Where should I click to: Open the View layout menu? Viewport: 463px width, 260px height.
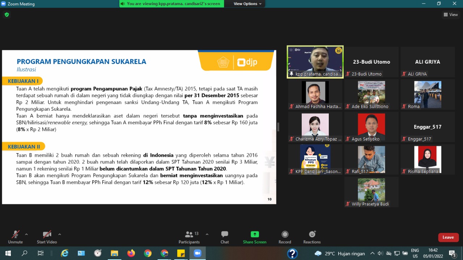pos(451,15)
